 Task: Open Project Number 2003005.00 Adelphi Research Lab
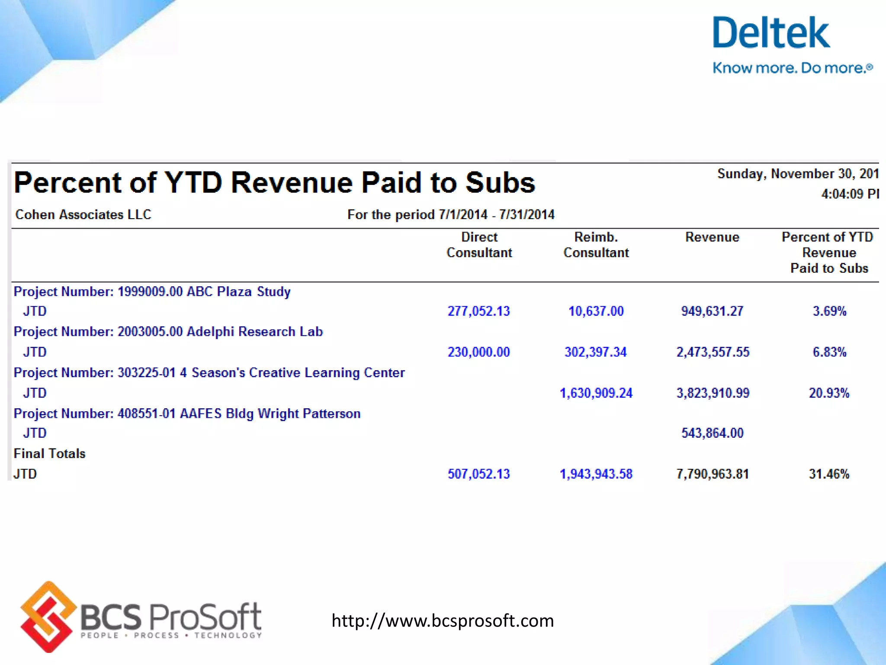click(x=168, y=332)
